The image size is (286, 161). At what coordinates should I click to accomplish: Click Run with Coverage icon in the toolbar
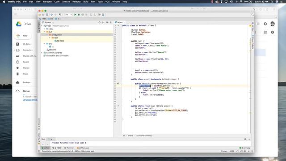coord(83,15)
